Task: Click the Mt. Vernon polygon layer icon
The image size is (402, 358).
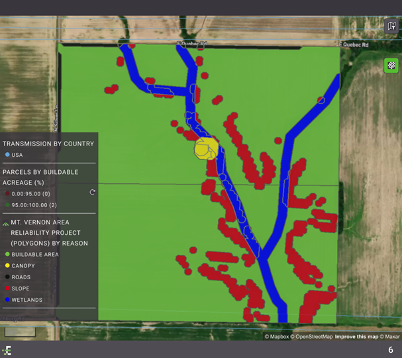Action: [6, 223]
